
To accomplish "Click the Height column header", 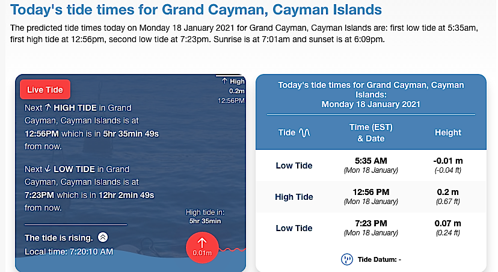I will [x=447, y=132].
